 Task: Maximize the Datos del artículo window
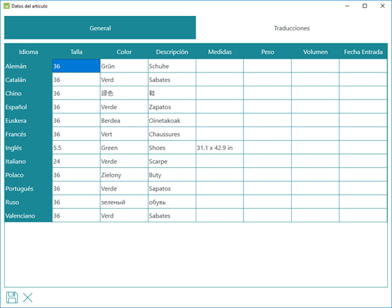pos(365,6)
